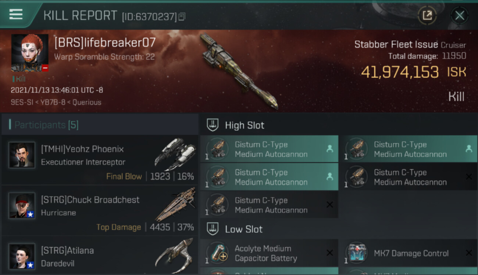Click the Executioner Interceptor ship image
Viewport: 478px width, 275px height.
(x=175, y=154)
